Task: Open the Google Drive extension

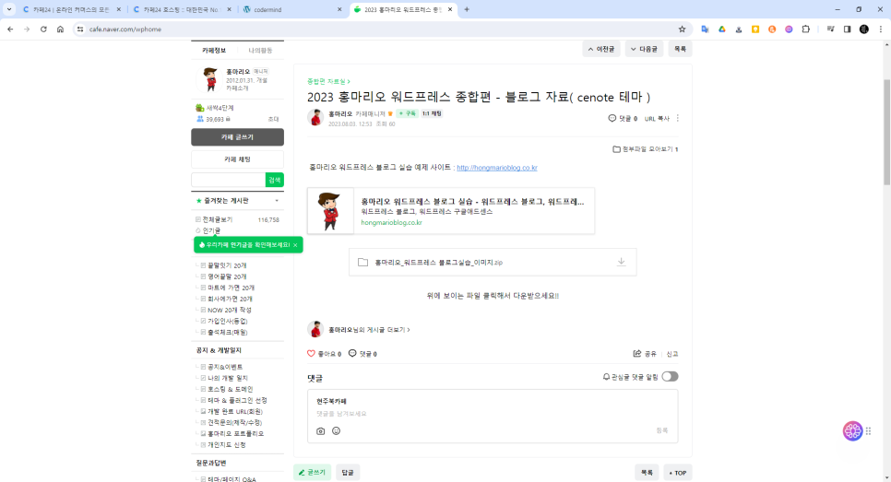Action: pyautogui.click(x=721, y=29)
